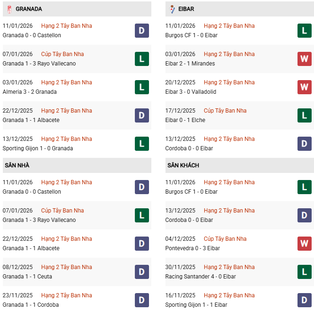The image size is (314, 311).
Task: Click W badge for Eibar 2 - 1 Mirandes
Action: tap(304, 59)
